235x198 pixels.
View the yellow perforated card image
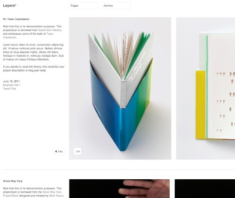coord(205,88)
